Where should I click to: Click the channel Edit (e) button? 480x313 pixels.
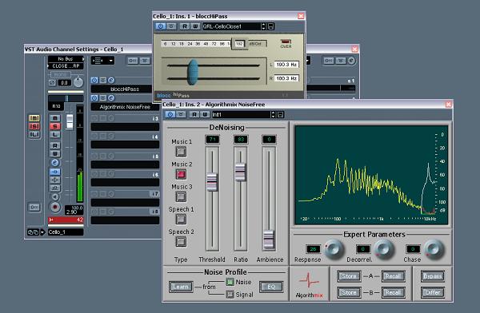coord(54,163)
